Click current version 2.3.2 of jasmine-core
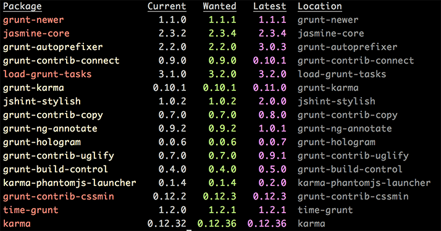The width and height of the screenshot is (441, 231). [172, 33]
